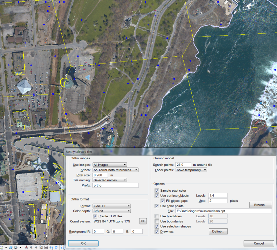This screenshot has height=250, width=277.
Task: Adjust view brightness icon
Action: pos(16,247)
